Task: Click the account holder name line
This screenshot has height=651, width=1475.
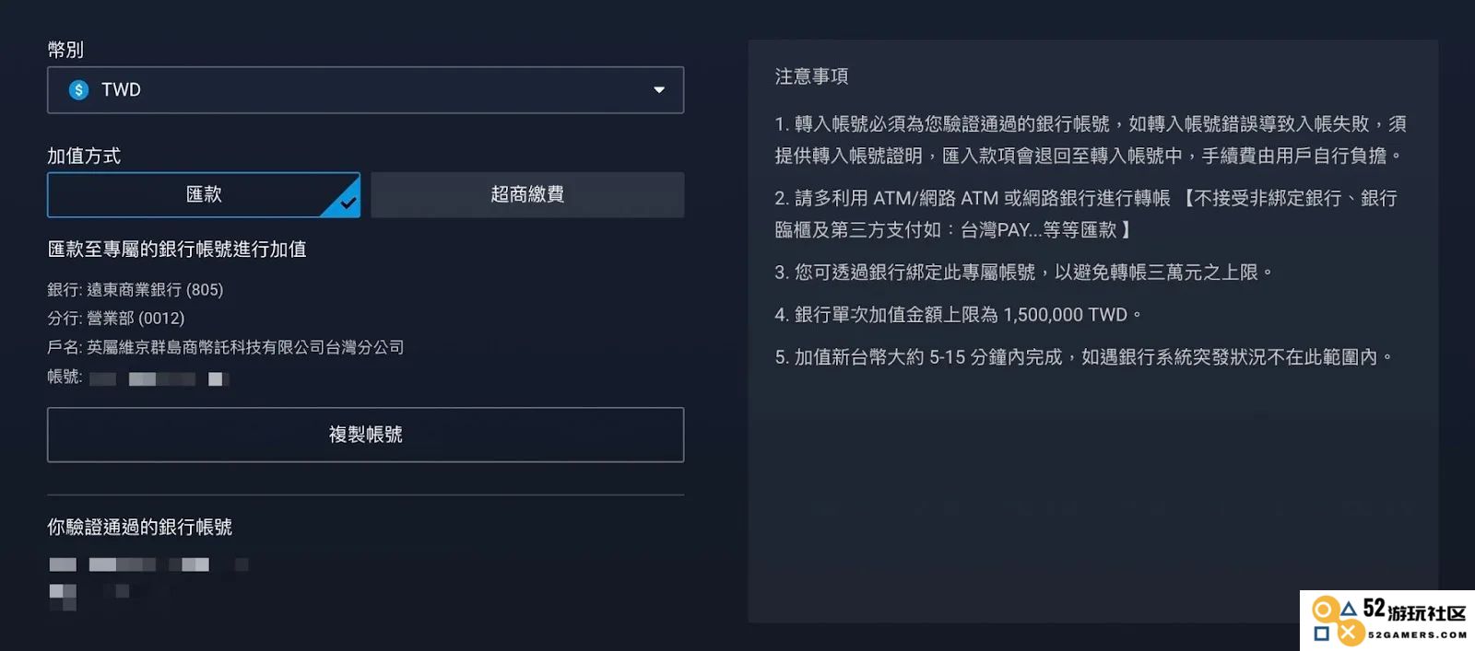Action: pyautogui.click(x=226, y=347)
